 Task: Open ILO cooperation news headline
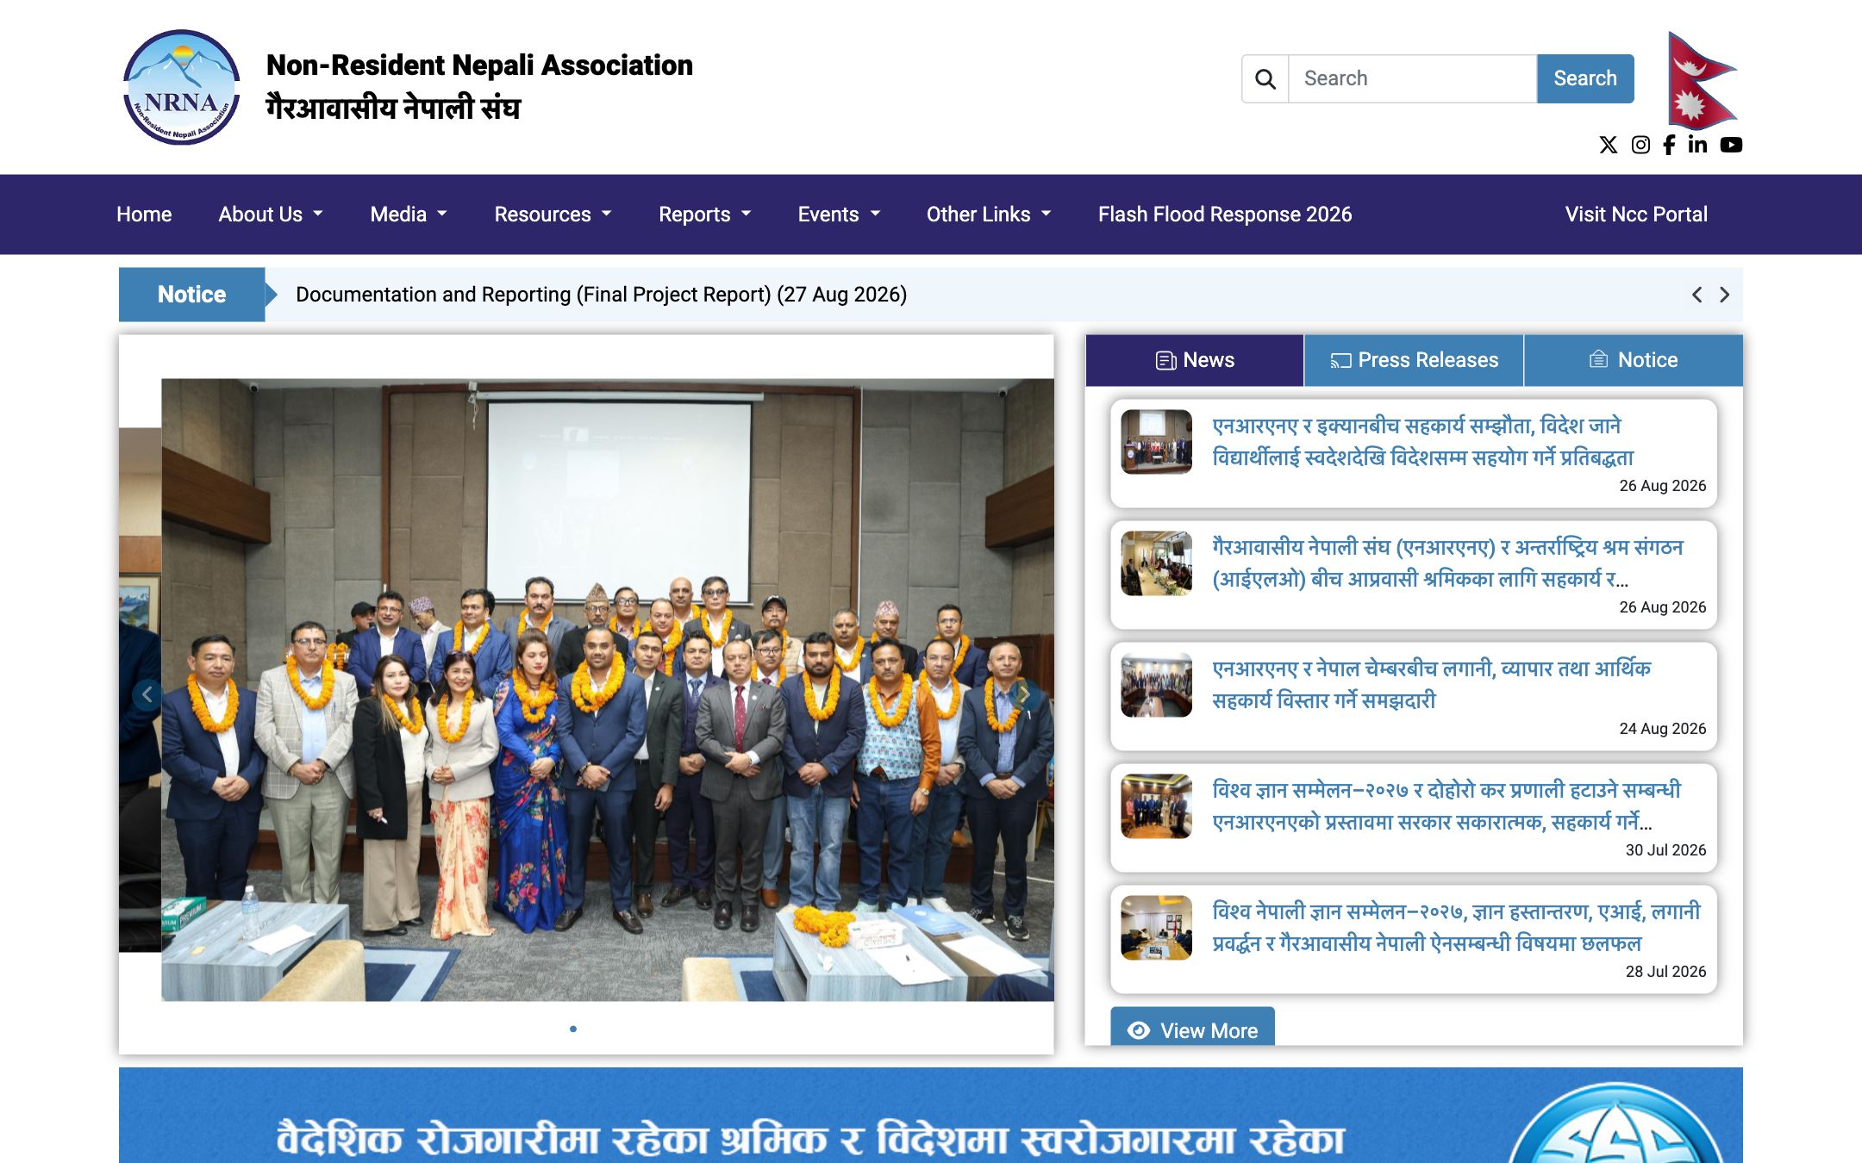pos(1447,563)
